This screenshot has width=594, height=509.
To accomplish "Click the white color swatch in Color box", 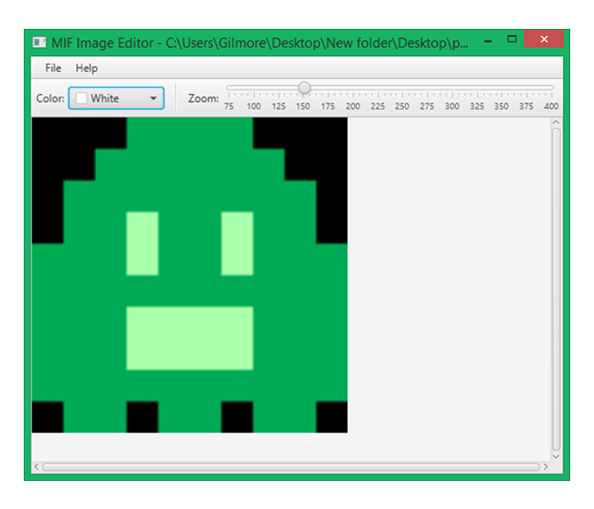I will click(81, 98).
